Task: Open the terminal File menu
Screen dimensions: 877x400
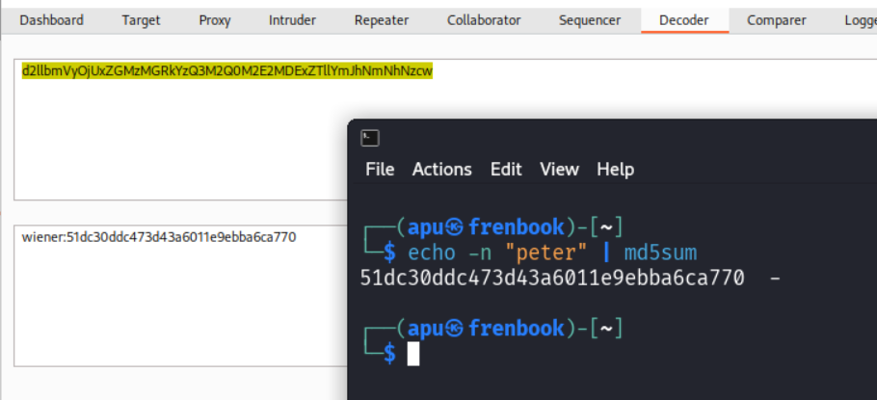Action: (x=380, y=170)
